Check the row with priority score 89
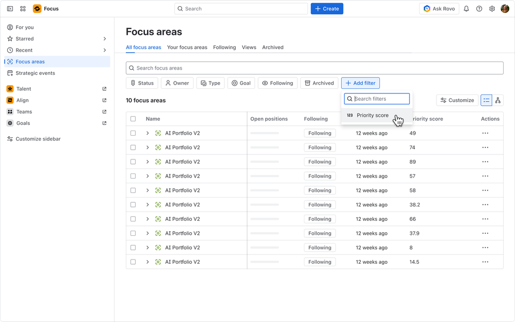This screenshot has width=515, height=322. [133, 162]
